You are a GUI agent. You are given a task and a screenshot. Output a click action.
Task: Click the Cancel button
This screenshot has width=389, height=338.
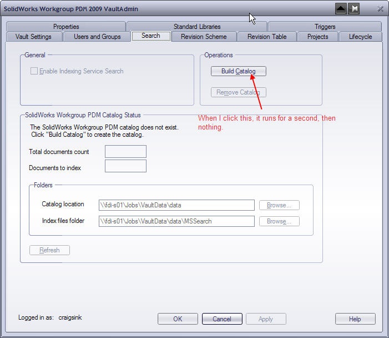[x=222, y=319]
